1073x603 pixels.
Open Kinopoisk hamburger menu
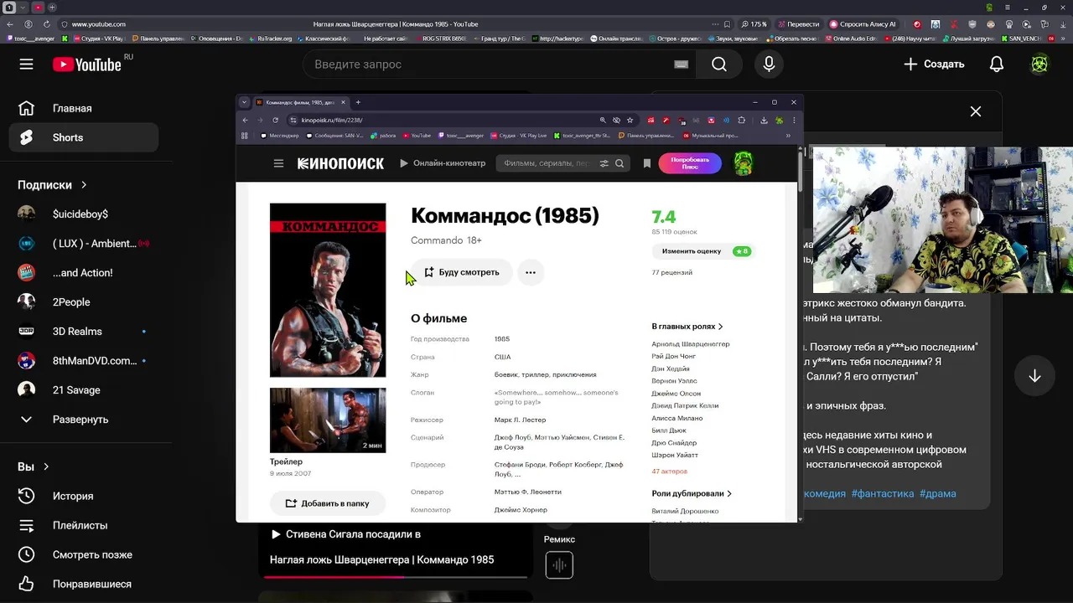point(278,163)
